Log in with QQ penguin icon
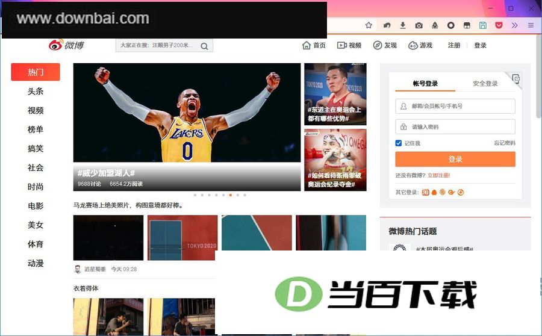Screen dimensions: 542x336 [x=434, y=192]
